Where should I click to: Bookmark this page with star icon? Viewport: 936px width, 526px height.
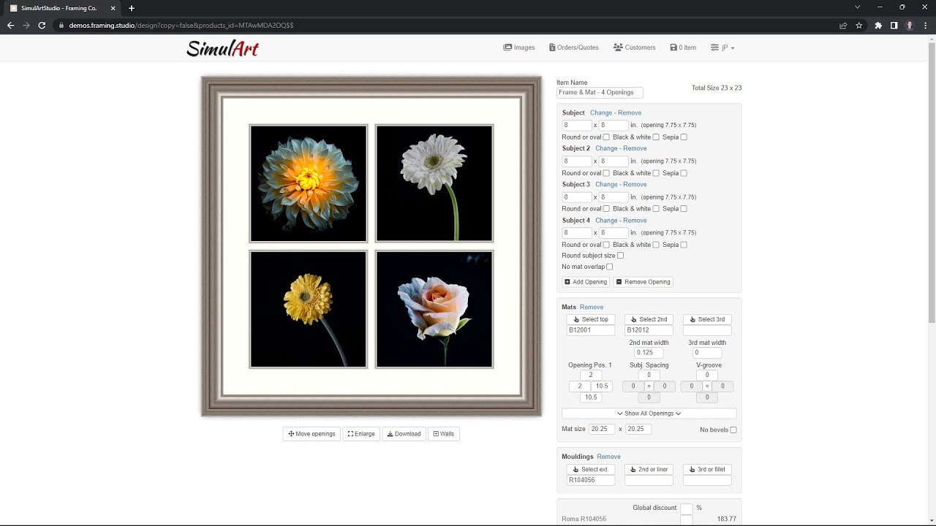pyautogui.click(x=858, y=25)
